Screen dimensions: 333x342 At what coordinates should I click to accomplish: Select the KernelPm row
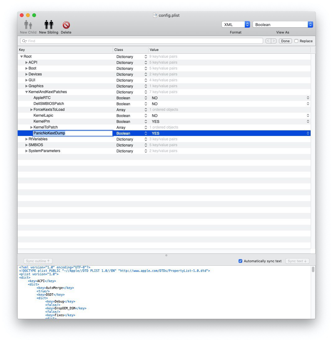164,121
